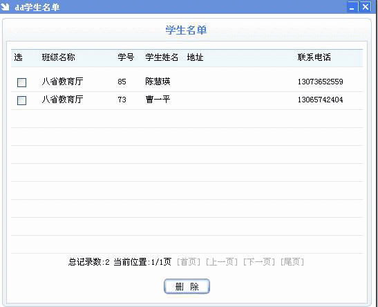
Task: Click the 联系电话 column header
Action: (x=314, y=57)
